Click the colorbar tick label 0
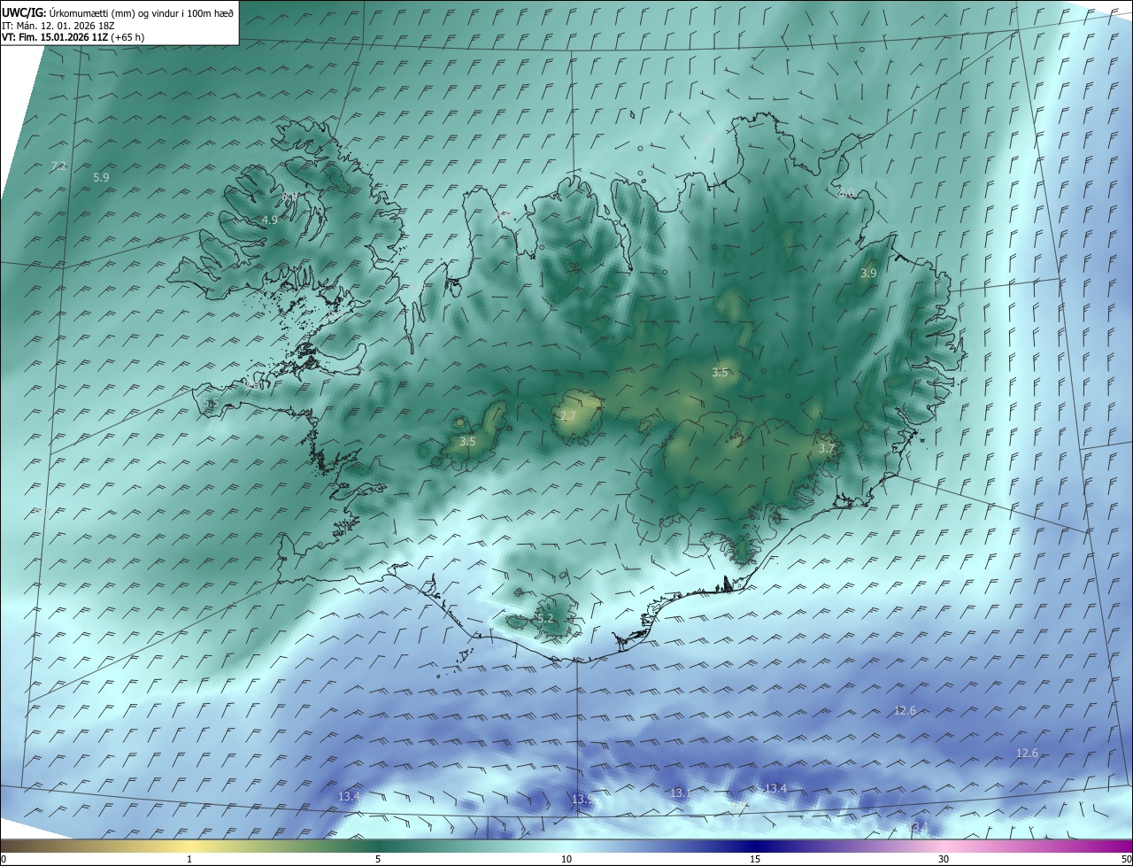 coord(4,859)
